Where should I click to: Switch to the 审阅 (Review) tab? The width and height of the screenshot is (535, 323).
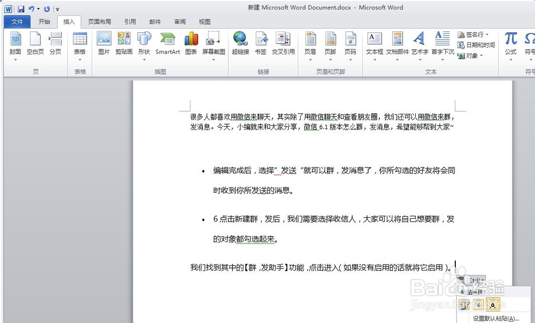(180, 22)
